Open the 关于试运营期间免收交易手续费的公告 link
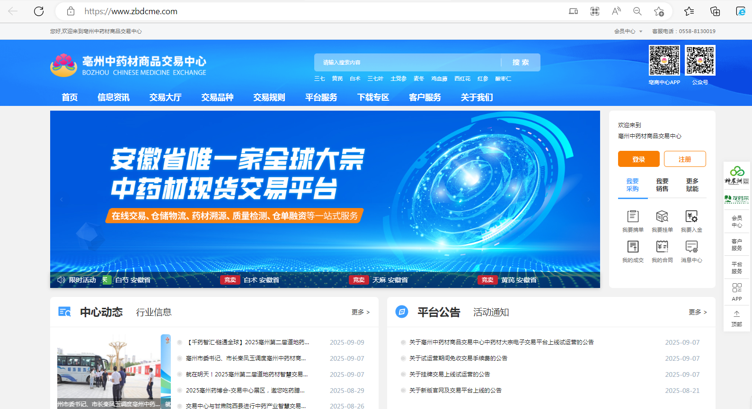This screenshot has height=409, width=752. (x=458, y=358)
